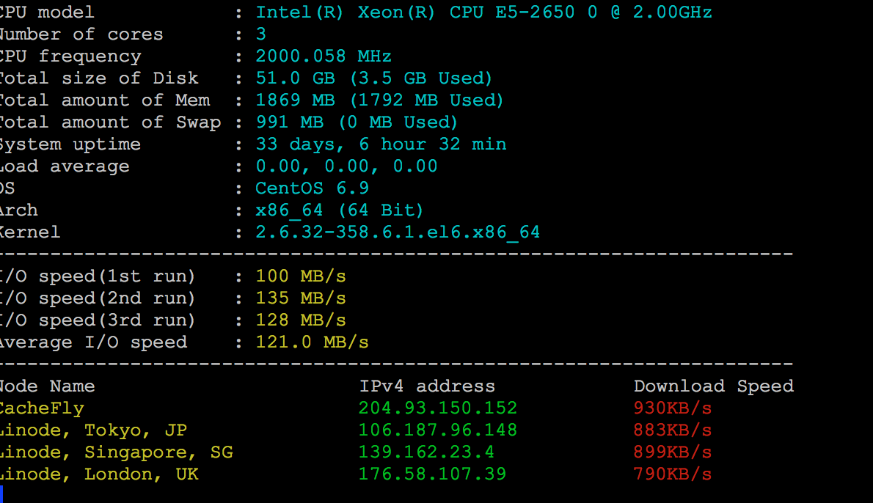
Task: Click the blue terminal cursor block
Action: [1, 494]
